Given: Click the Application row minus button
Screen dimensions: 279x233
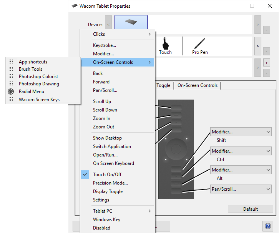Looking at the screenshot, I should 267,73.
